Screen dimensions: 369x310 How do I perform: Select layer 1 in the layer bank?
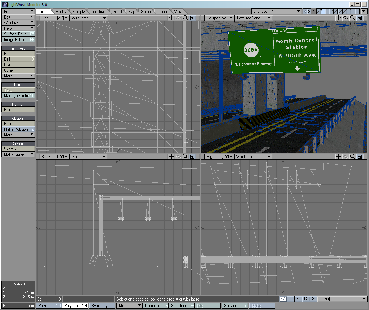318,11
